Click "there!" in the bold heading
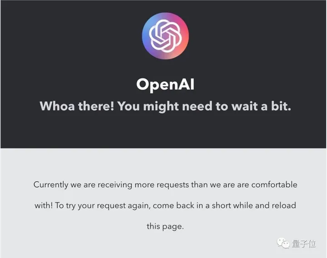 point(96,106)
